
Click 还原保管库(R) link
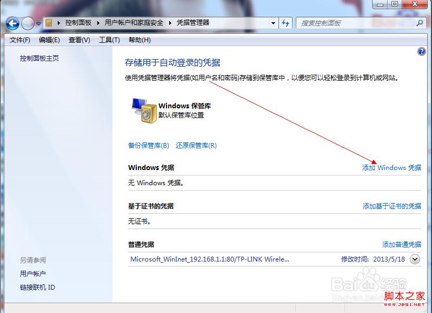196,146
